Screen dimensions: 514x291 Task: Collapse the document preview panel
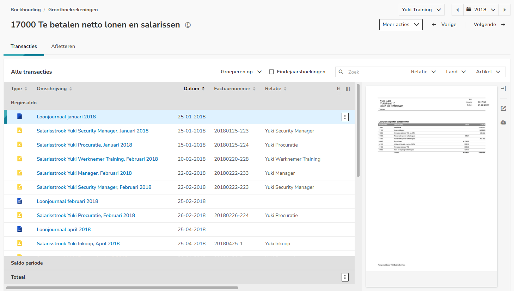coord(503,88)
